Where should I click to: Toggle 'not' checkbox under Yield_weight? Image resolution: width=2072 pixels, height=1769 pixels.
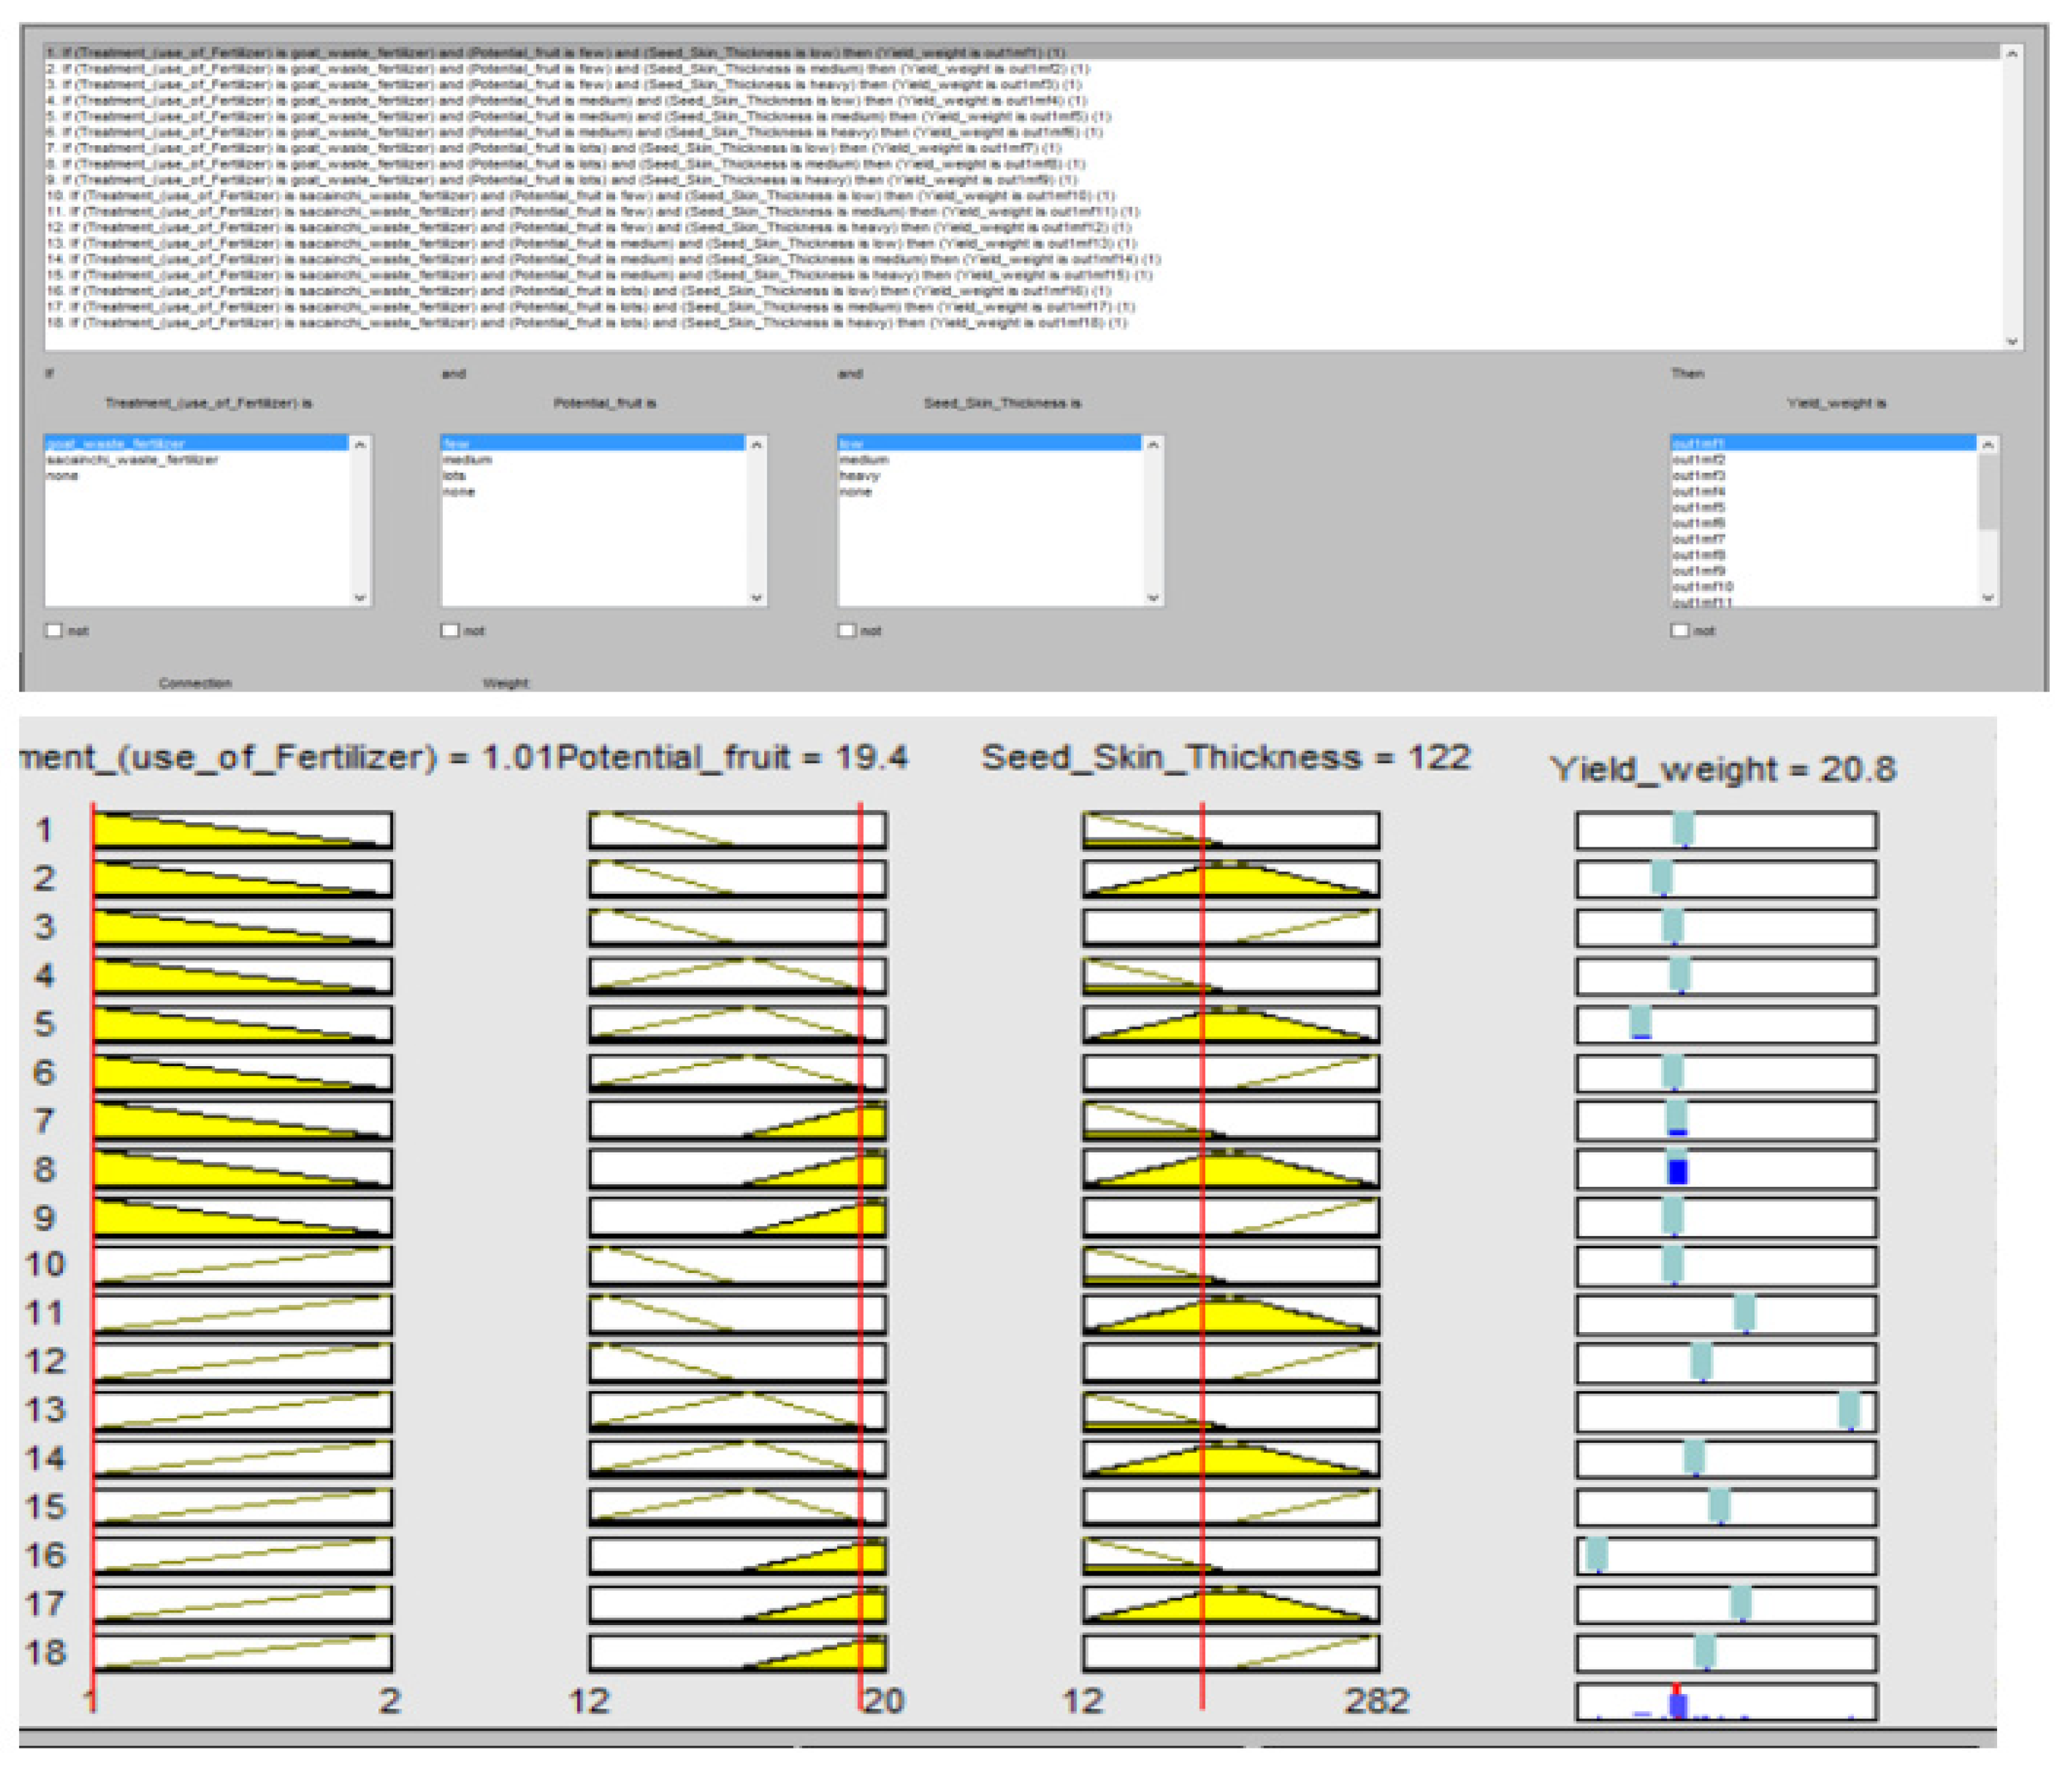point(1680,631)
